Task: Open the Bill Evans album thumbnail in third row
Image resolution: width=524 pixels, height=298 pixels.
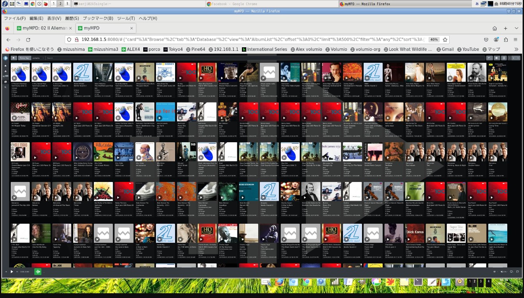Action: point(20,152)
